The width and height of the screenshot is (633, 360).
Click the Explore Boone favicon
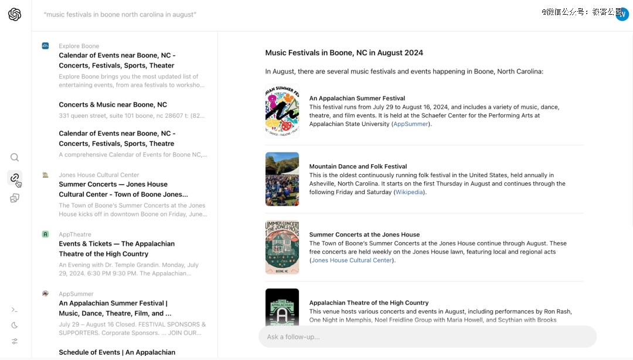45,46
